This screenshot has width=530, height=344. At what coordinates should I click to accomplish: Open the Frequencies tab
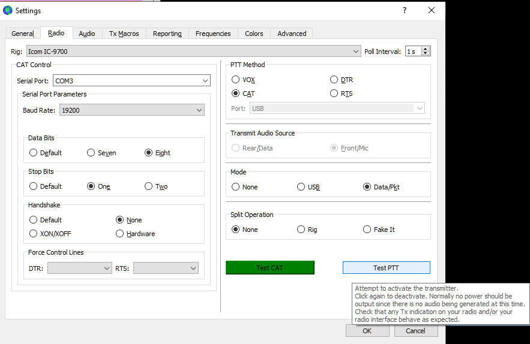point(212,34)
